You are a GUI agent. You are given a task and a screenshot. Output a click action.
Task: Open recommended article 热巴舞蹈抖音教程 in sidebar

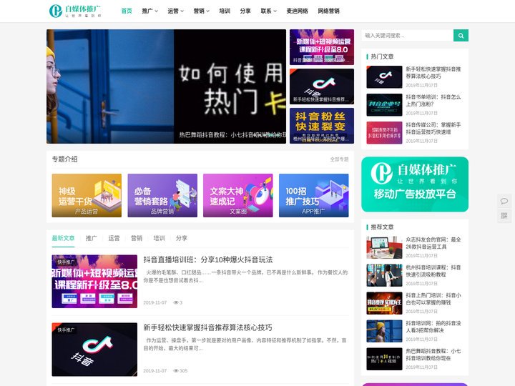[x=433, y=355]
